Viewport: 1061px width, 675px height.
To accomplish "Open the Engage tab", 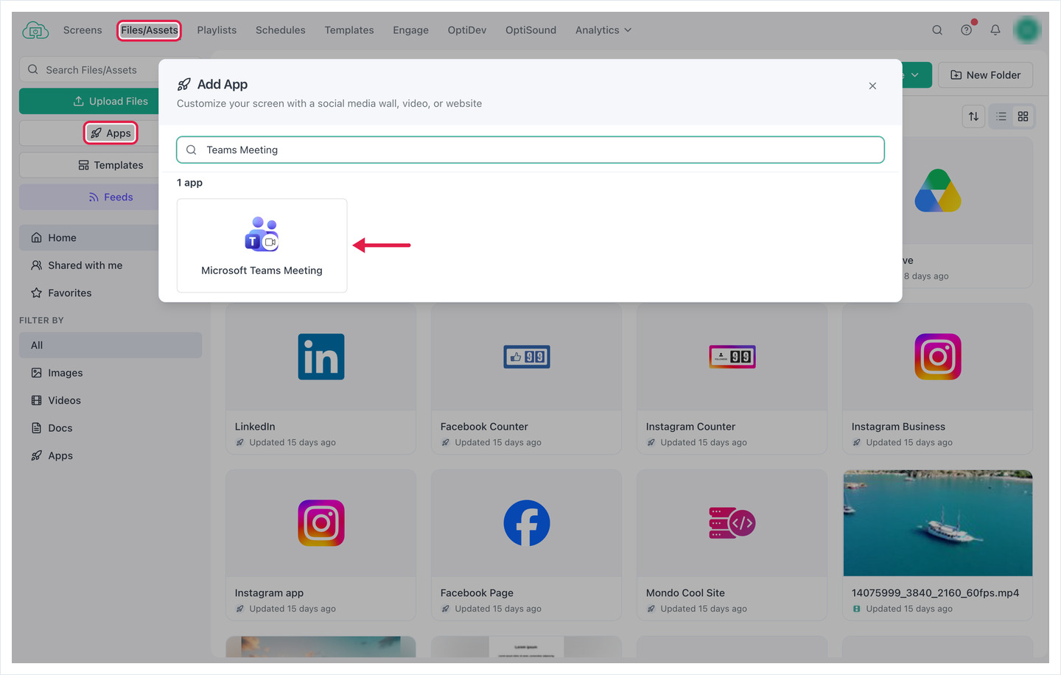I will pos(410,30).
